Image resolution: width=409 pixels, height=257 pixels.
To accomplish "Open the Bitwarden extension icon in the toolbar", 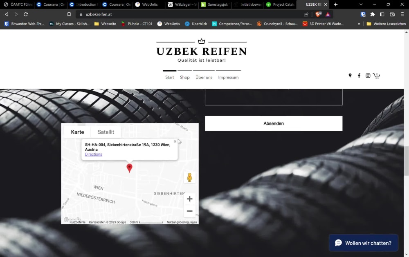I will coord(363,14).
